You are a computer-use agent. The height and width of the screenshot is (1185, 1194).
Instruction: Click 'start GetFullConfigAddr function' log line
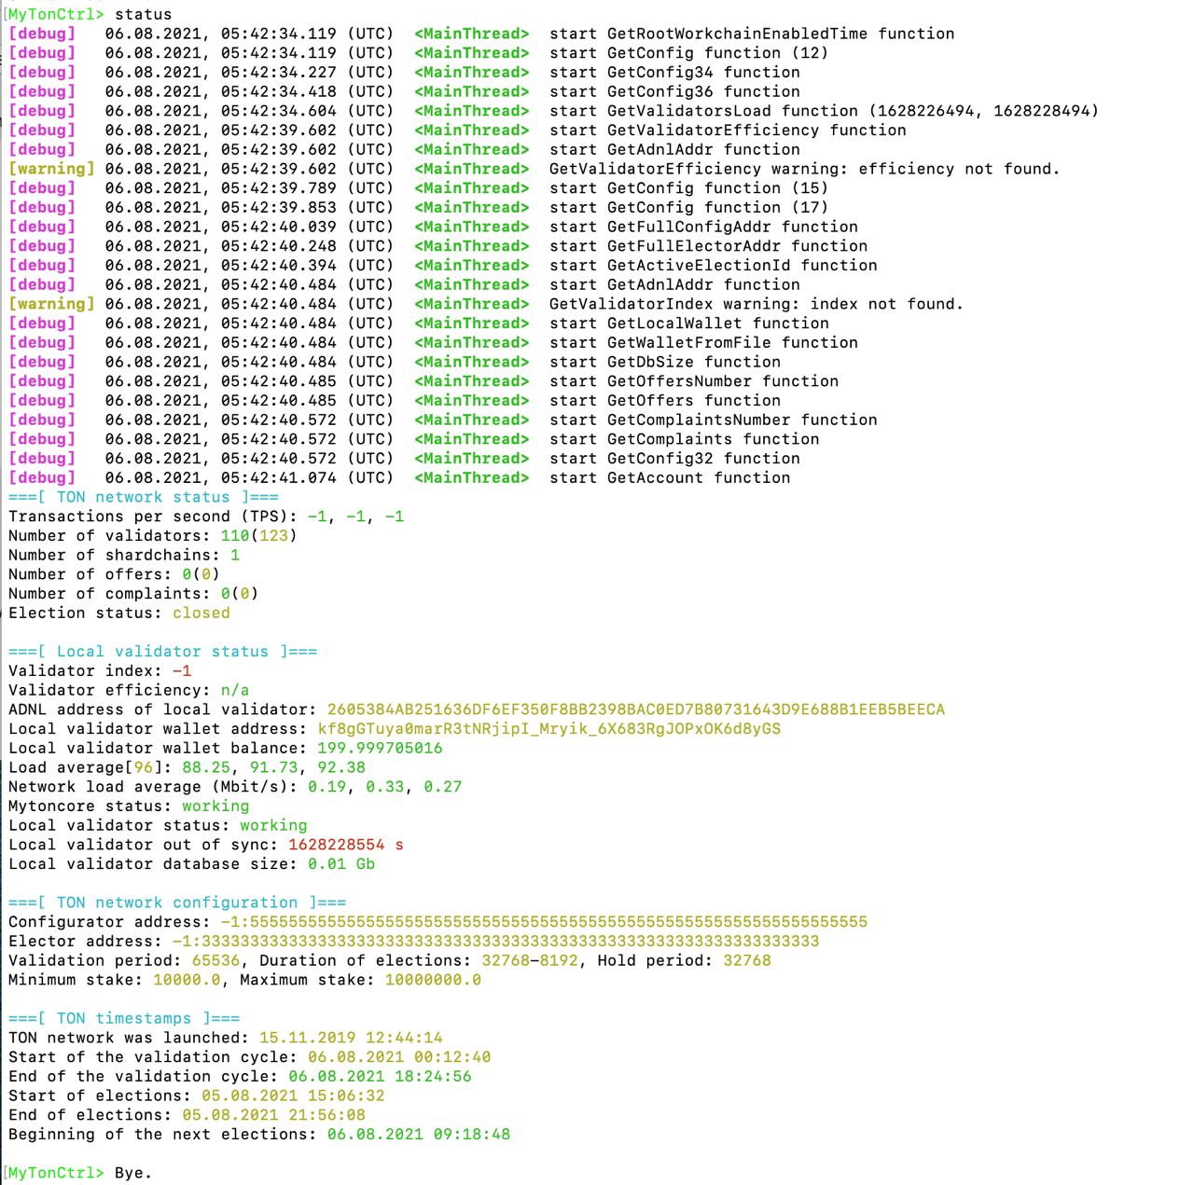(703, 227)
